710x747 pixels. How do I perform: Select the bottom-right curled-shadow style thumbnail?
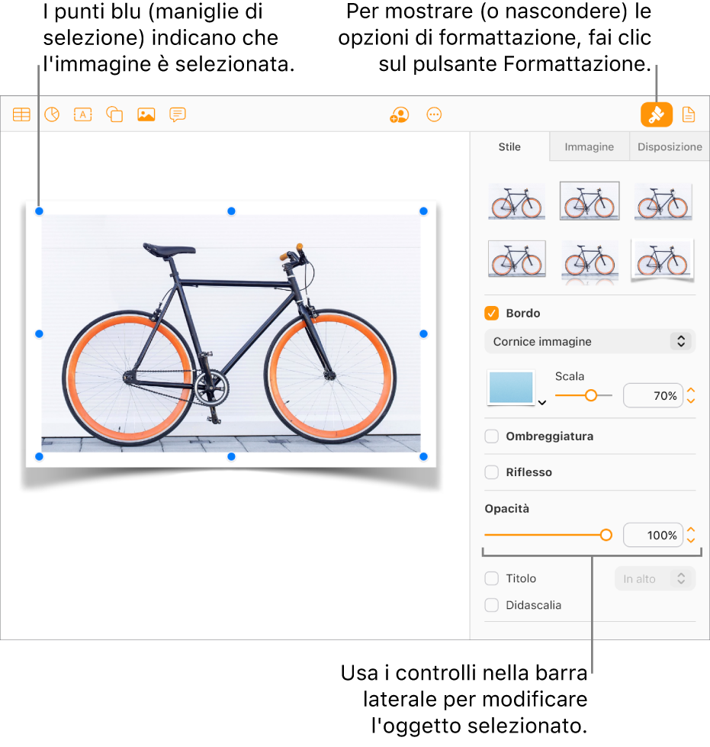tap(663, 261)
